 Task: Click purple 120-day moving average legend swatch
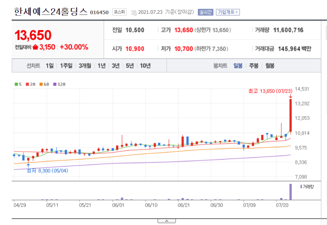[55, 84]
